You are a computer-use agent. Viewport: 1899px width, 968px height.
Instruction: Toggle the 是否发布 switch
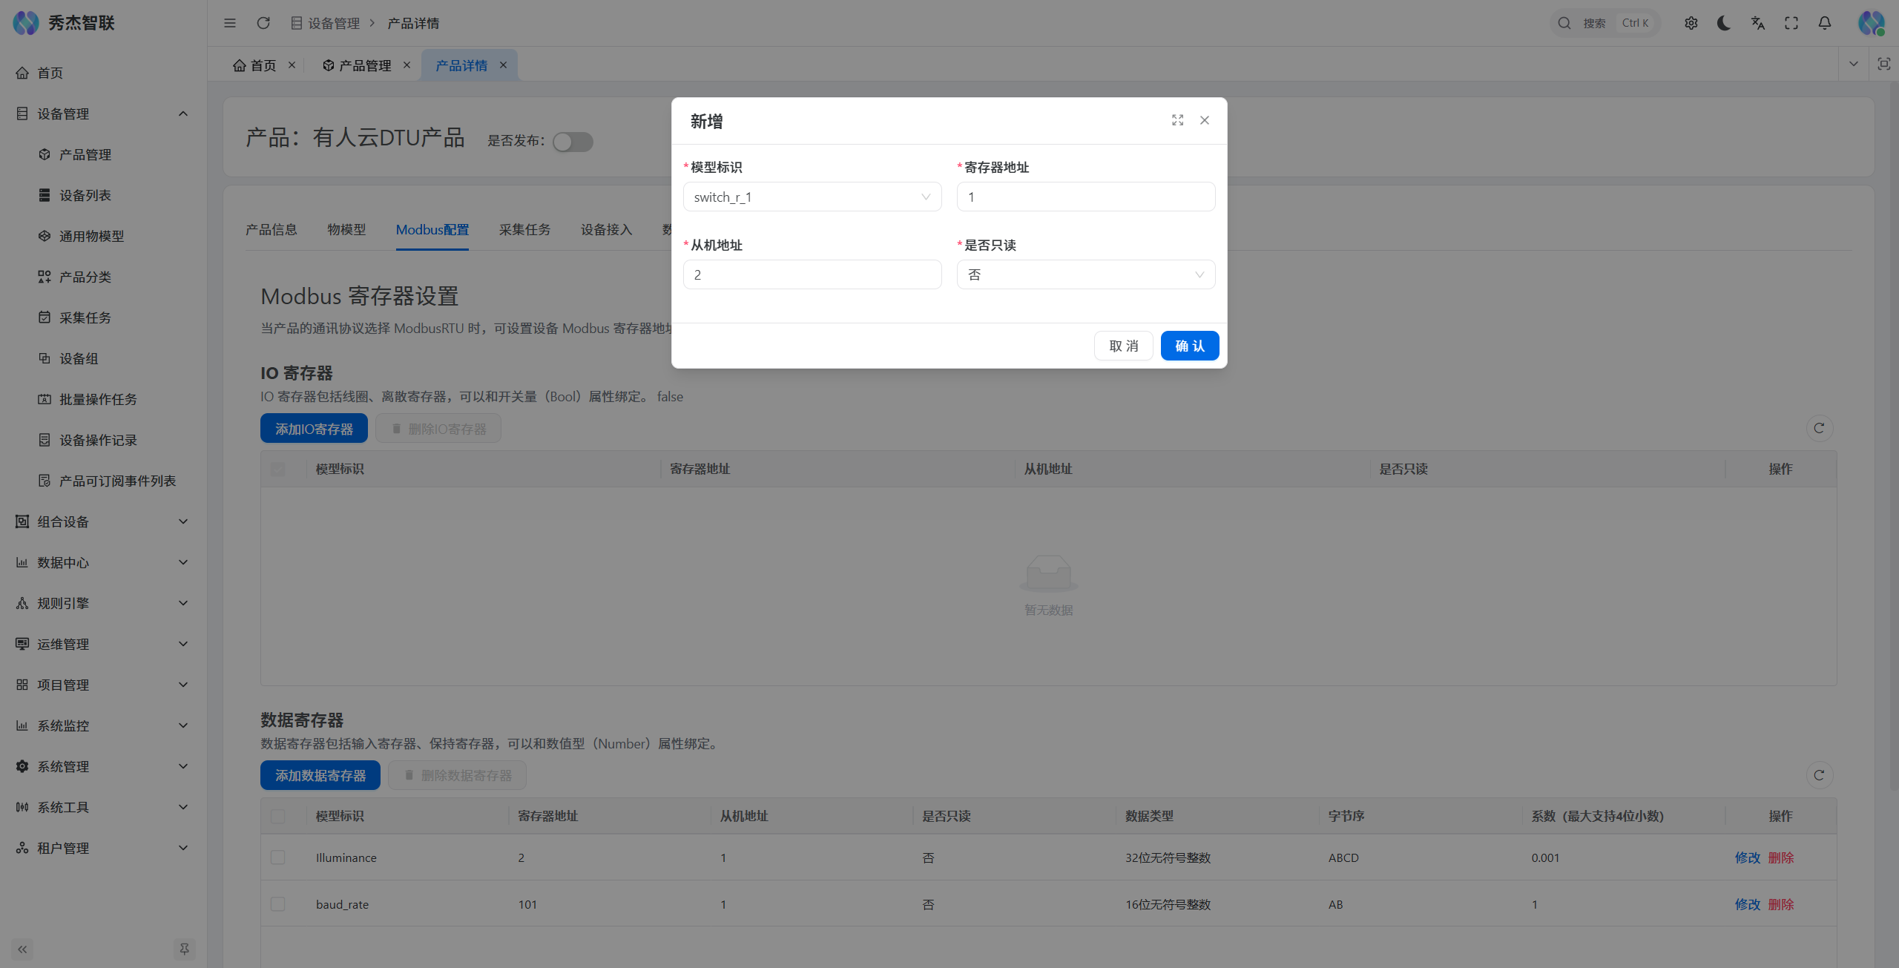coord(573,141)
